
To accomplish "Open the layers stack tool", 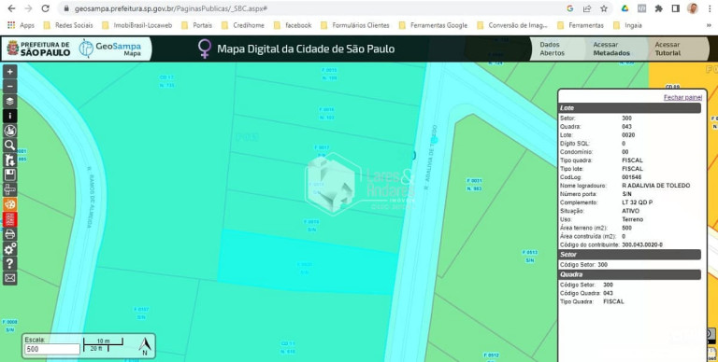I will click(x=9, y=101).
